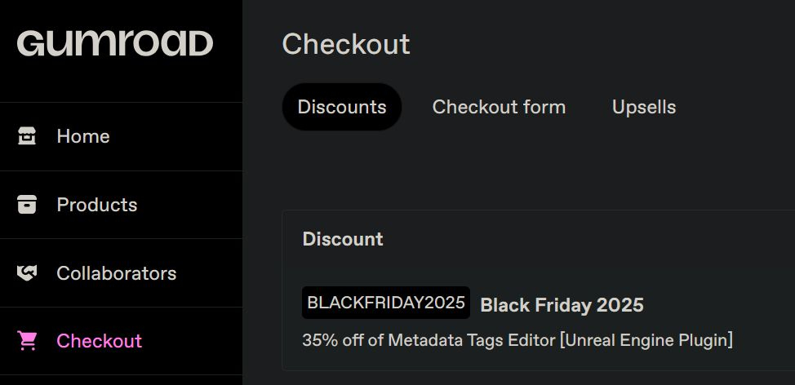Click the Unreal Engine Plugin bracket text
The height and width of the screenshot is (385, 795).
coord(646,339)
